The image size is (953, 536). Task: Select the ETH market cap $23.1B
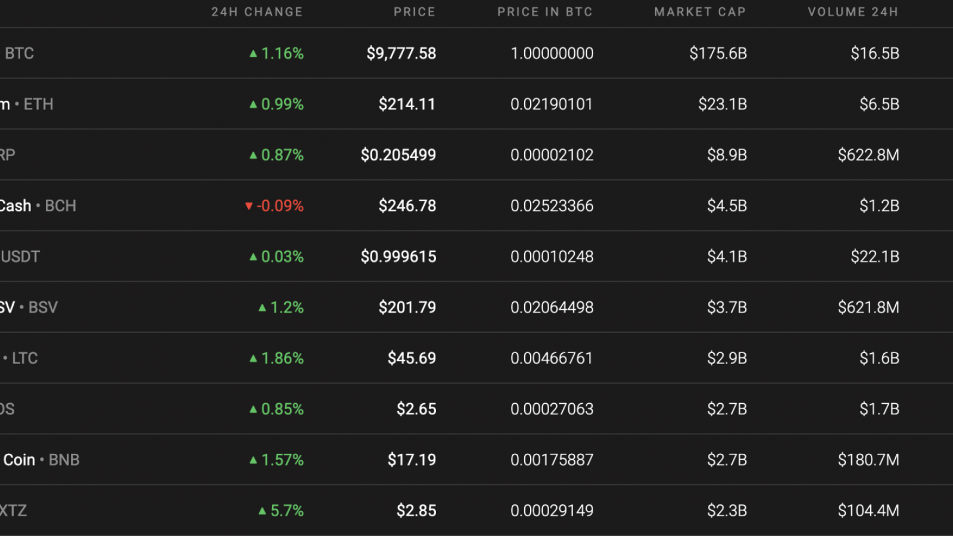723,104
